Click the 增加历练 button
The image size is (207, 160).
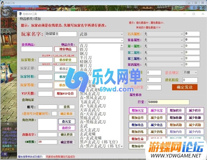pyautogui.click(x=138, y=132)
